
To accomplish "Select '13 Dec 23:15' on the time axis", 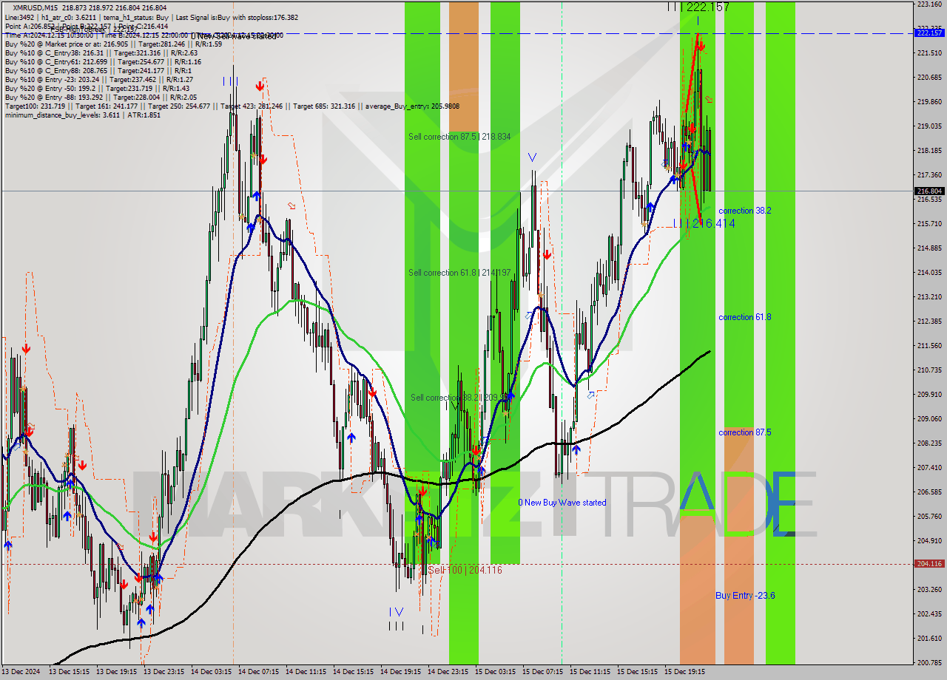I will (x=164, y=673).
